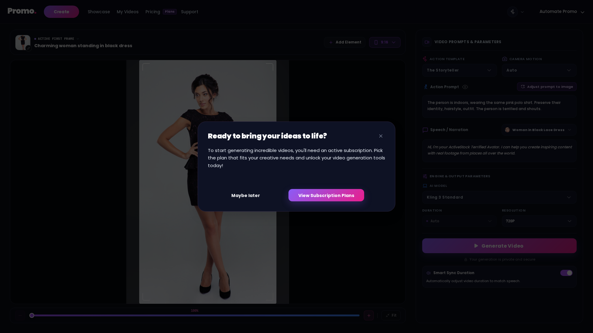This screenshot has width=593, height=333.
Task: Go to Showcase
Action: coord(99,12)
